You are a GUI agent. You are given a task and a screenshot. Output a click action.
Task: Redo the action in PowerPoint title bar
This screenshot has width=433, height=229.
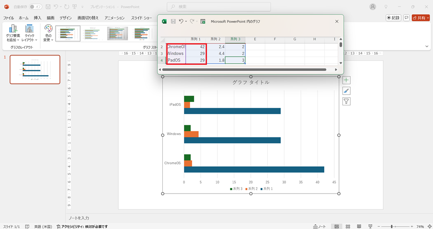(x=66, y=6)
